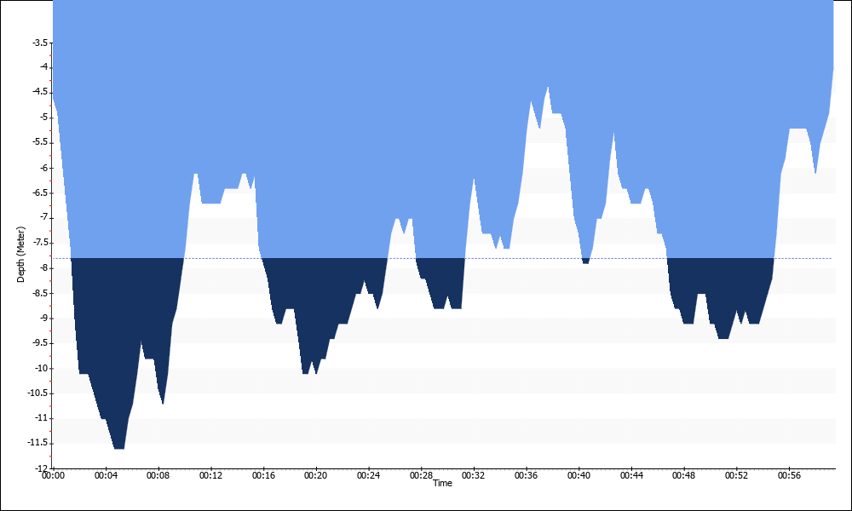
Task: Click the 00:48 time tick label
Action: 683,475
